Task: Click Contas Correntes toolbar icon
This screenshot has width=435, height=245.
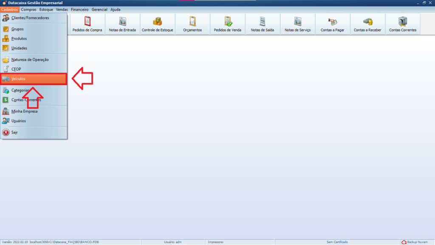Action: [x=402, y=24]
